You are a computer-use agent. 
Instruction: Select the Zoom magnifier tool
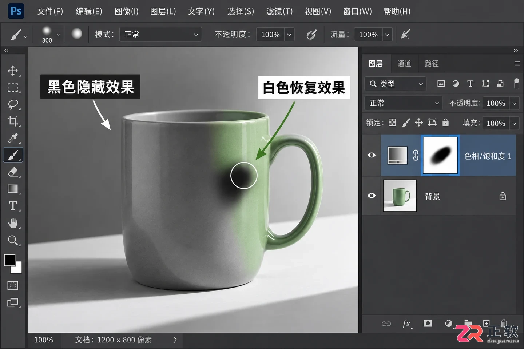tap(13, 240)
